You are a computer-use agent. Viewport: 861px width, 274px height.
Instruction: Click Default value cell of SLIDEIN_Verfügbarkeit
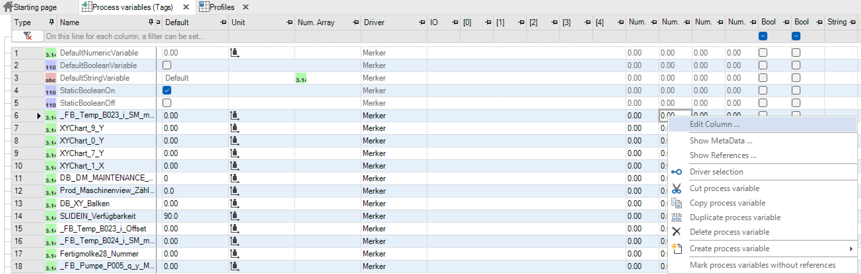[195, 216]
